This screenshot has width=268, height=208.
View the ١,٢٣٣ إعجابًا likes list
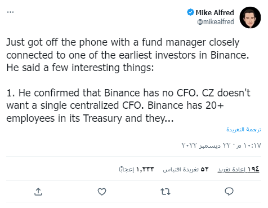136,169
